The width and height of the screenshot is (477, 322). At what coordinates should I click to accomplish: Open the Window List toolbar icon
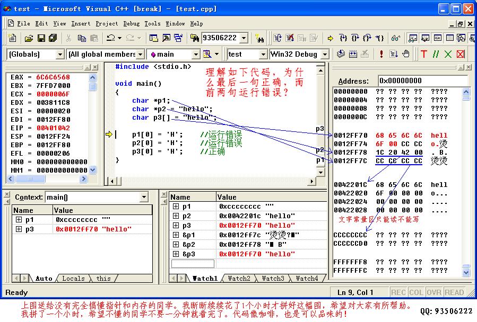[x=178, y=38]
